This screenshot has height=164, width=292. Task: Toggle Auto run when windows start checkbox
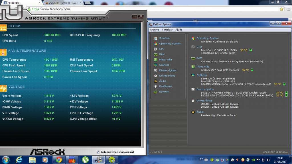(x=98, y=152)
